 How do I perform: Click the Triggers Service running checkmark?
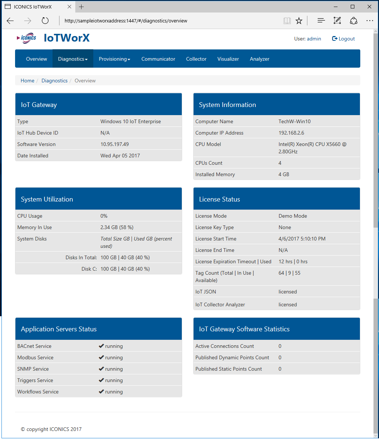click(101, 380)
